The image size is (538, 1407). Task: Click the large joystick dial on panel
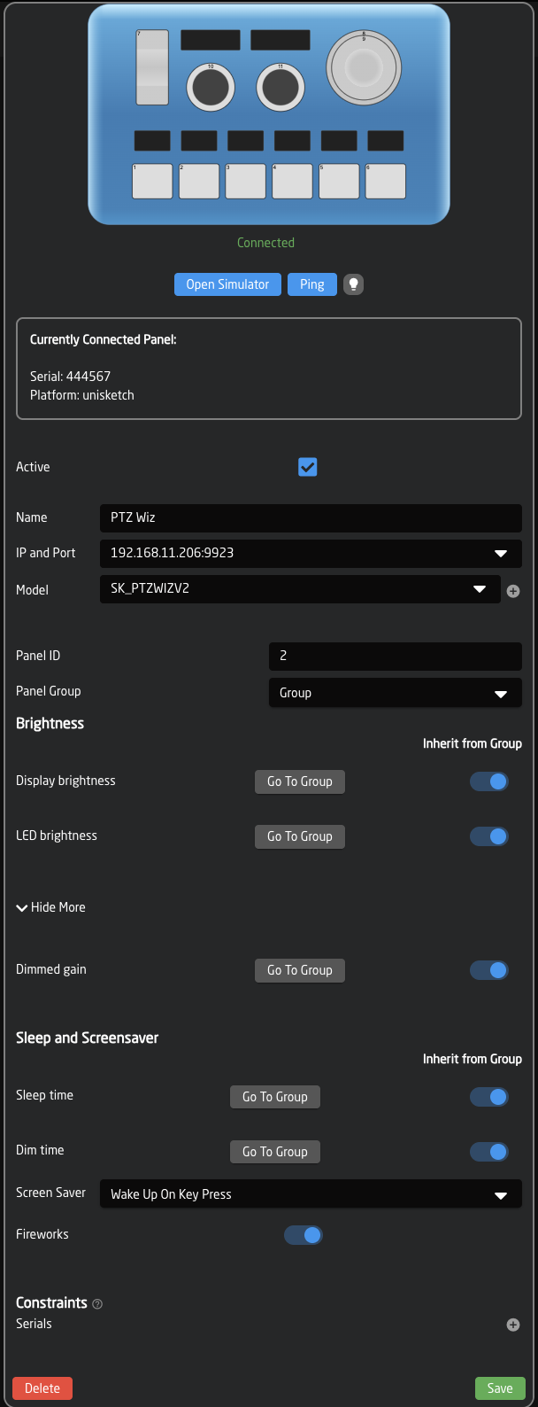(x=364, y=67)
